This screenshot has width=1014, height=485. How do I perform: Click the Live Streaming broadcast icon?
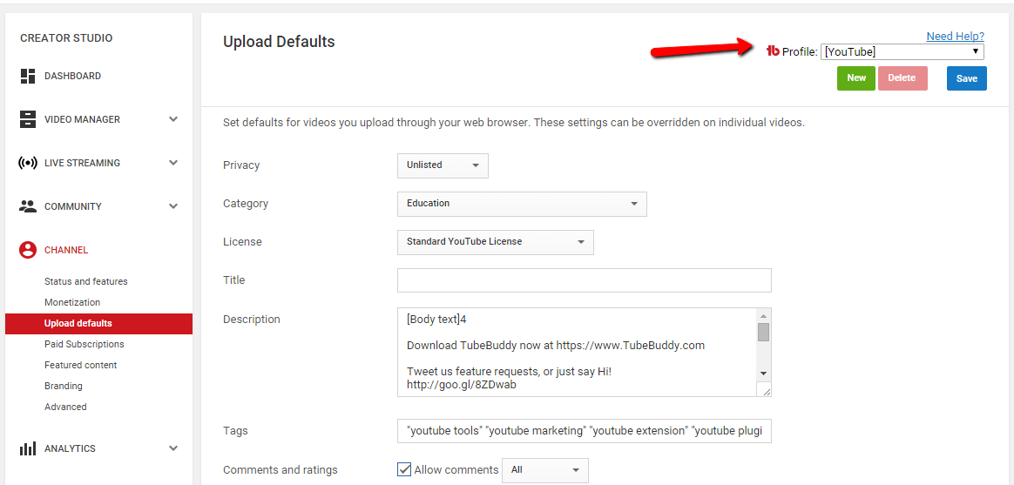click(28, 163)
